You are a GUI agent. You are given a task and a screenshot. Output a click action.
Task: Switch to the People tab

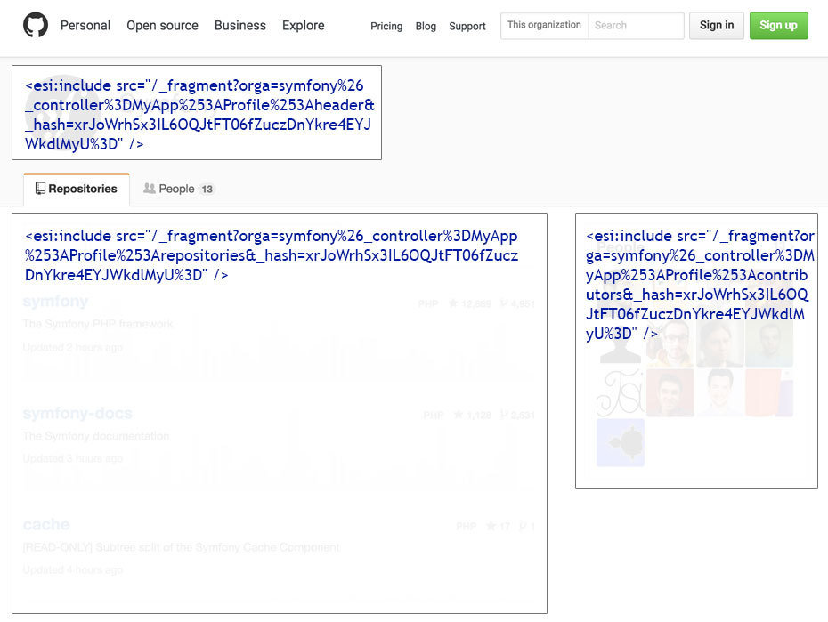[179, 189]
